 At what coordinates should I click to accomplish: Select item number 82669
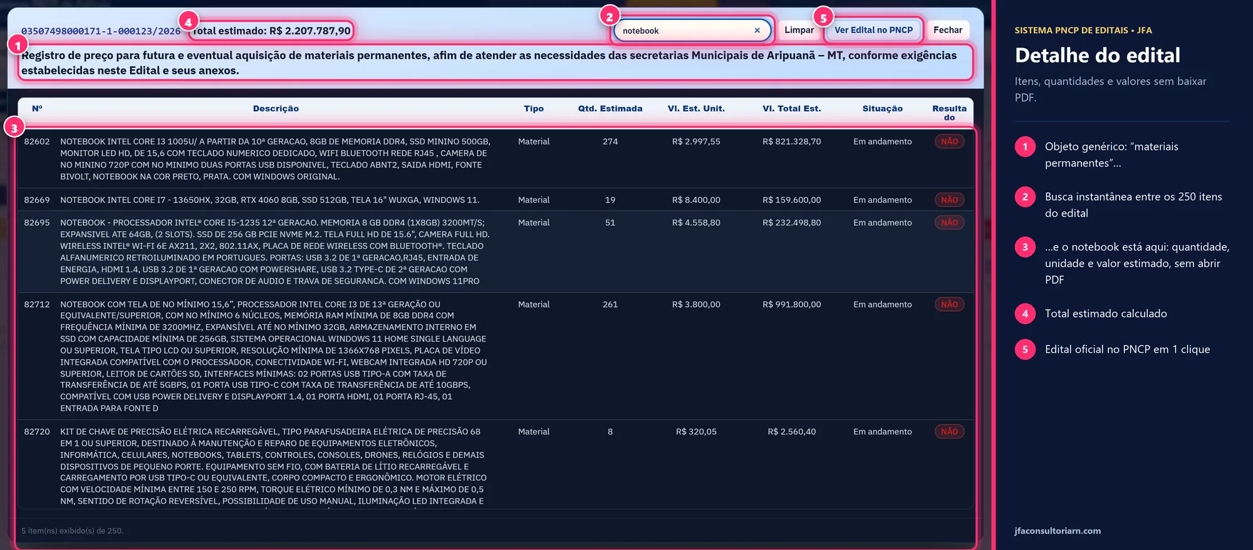[37, 200]
